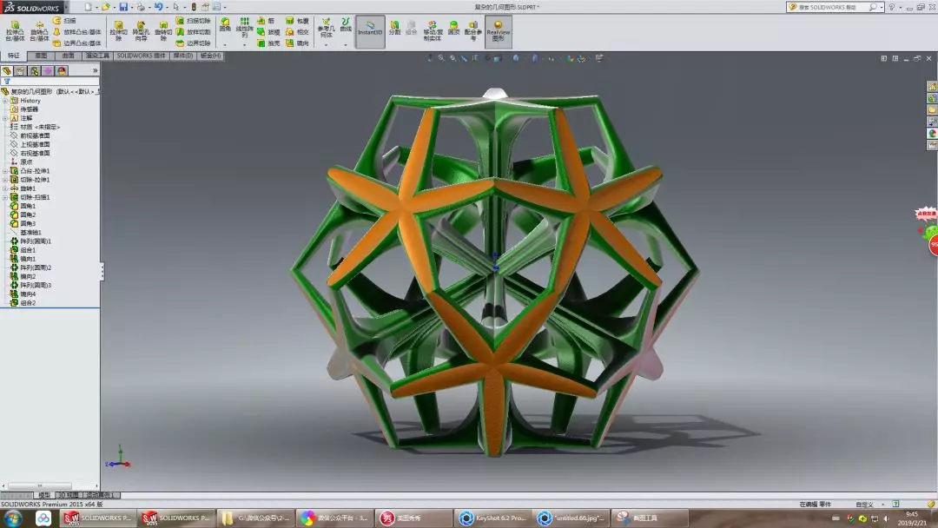Switch to the SOLIDWORKS 插件 ribbon tab
Viewport: 938px width, 528px height.
click(x=141, y=56)
